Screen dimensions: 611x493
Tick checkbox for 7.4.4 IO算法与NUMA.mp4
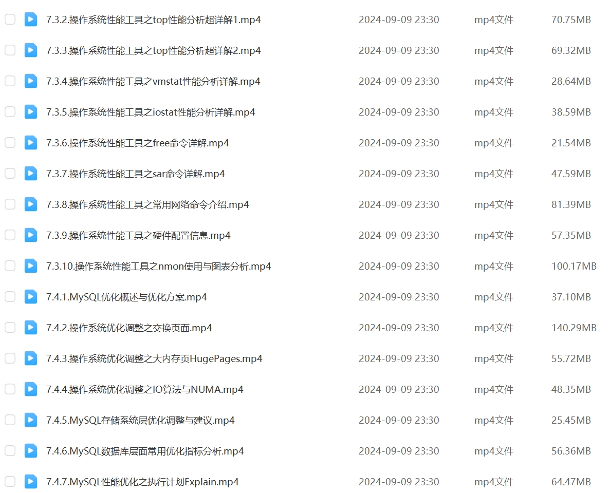[x=10, y=389]
